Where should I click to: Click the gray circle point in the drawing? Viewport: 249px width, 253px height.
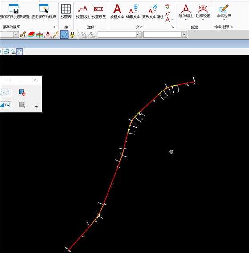tap(171, 152)
